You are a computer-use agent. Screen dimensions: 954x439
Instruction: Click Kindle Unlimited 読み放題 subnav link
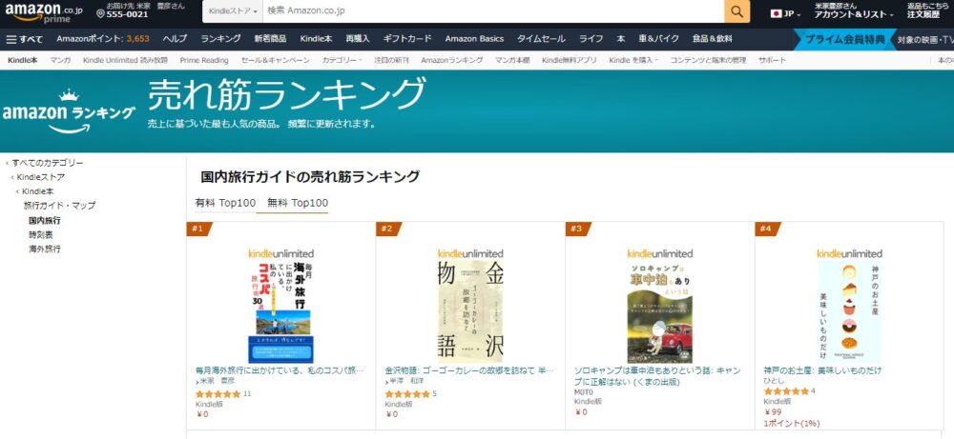pyautogui.click(x=125, y=60)
